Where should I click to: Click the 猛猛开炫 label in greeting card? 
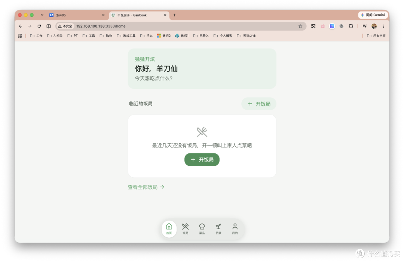[145, 59]
